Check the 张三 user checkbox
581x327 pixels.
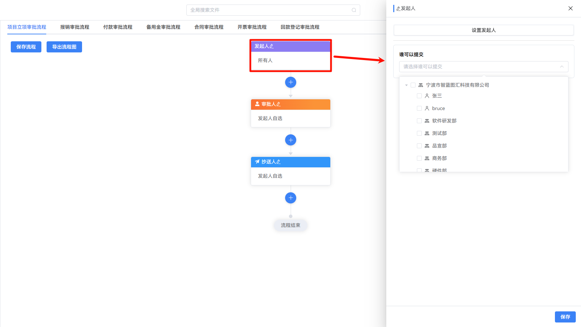(419, 96)
